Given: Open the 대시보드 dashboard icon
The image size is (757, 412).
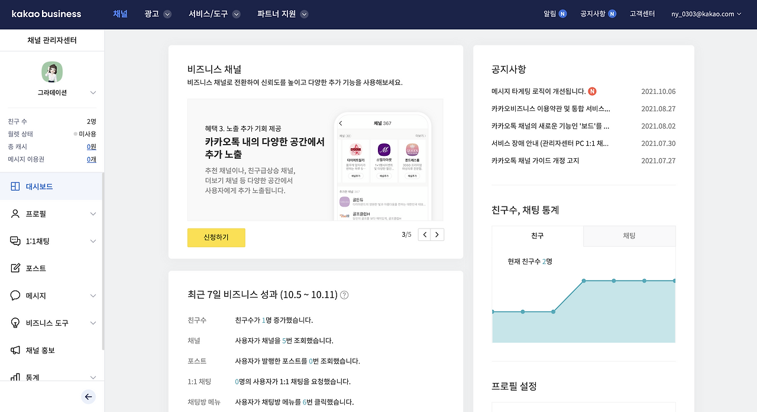Looking at the screenshot, I should tap(15, 187).
